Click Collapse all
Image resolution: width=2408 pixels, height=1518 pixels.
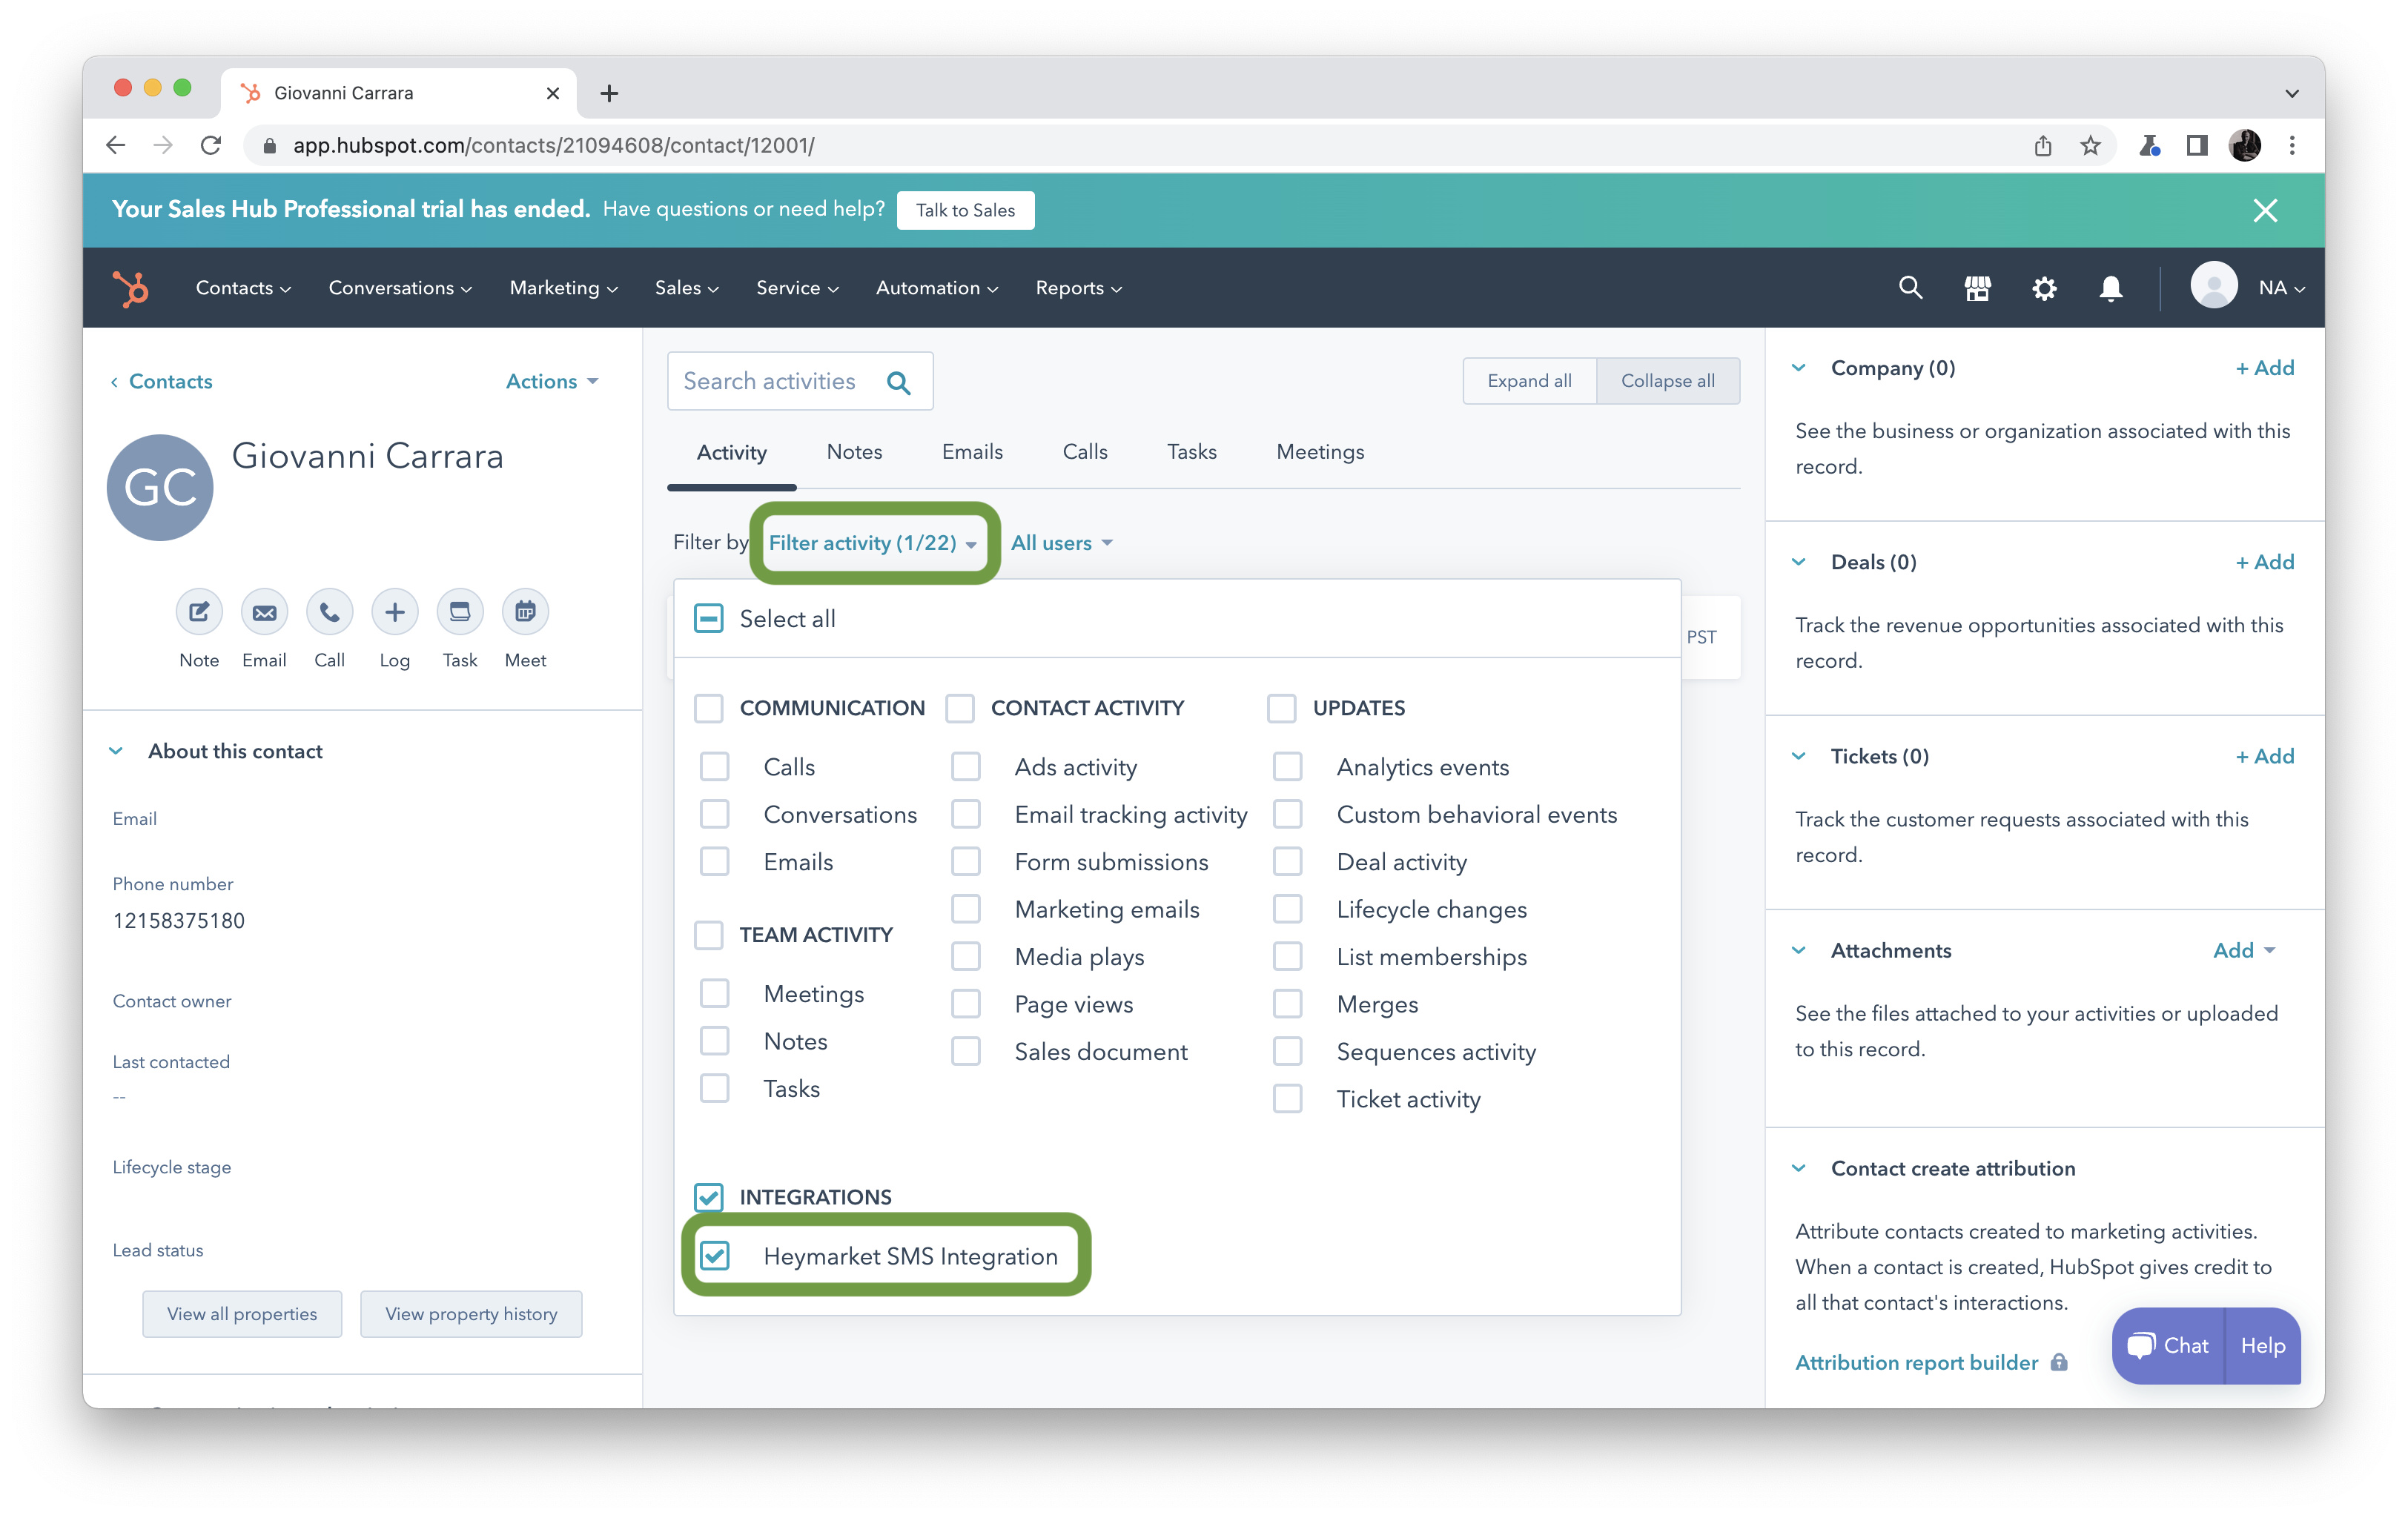click(x=1668, y=381)
